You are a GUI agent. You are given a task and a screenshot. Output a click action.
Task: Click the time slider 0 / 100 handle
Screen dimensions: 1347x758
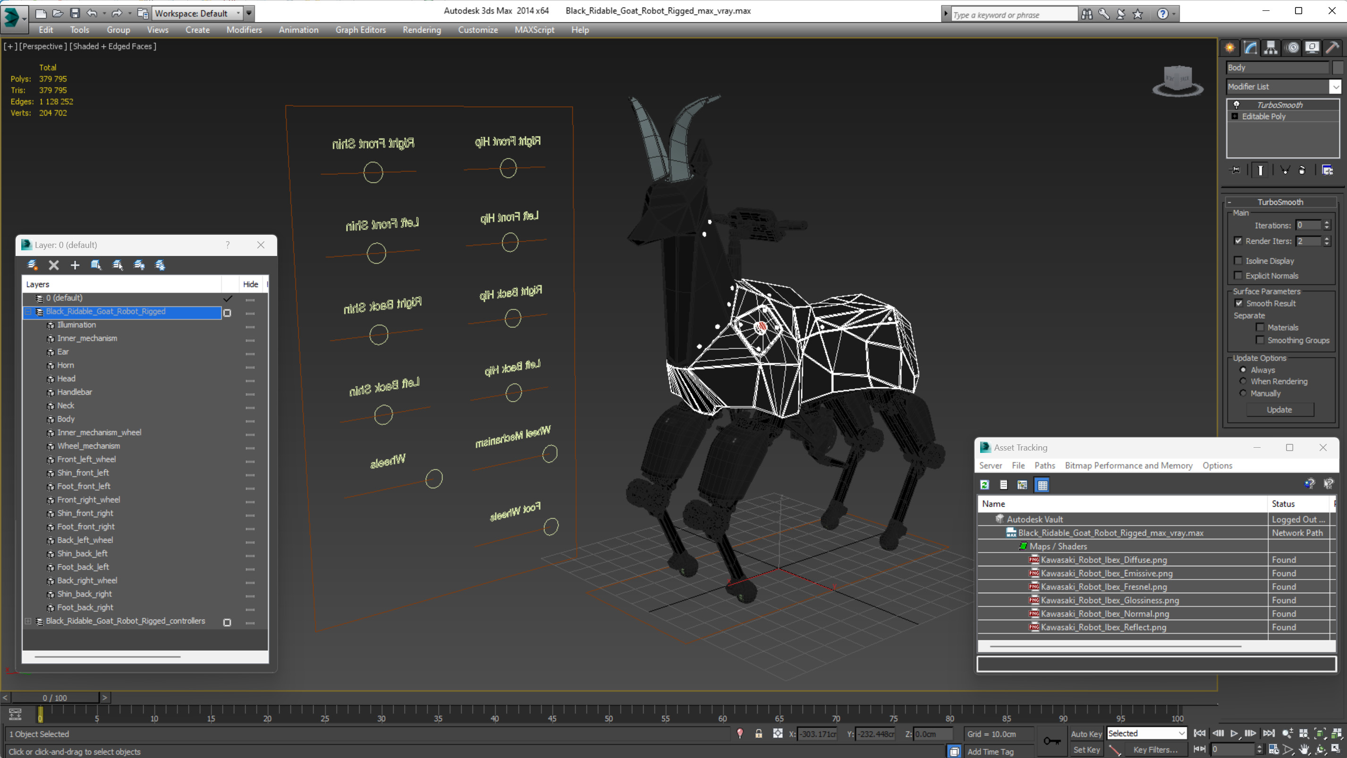point(55,698)
